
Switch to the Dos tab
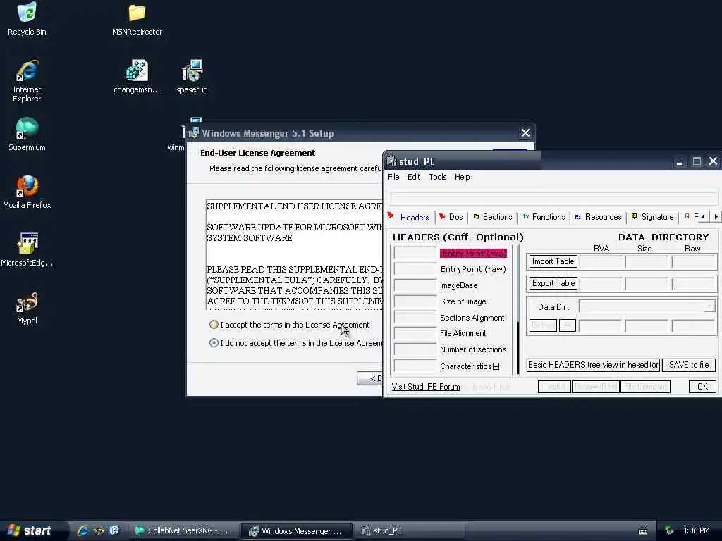tap(452, 217)
